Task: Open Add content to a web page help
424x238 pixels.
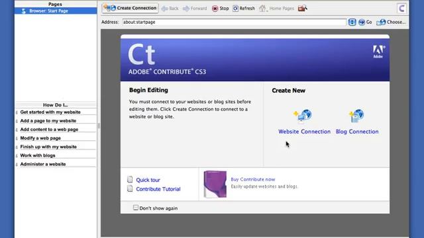Action: (x=49, y=130)
